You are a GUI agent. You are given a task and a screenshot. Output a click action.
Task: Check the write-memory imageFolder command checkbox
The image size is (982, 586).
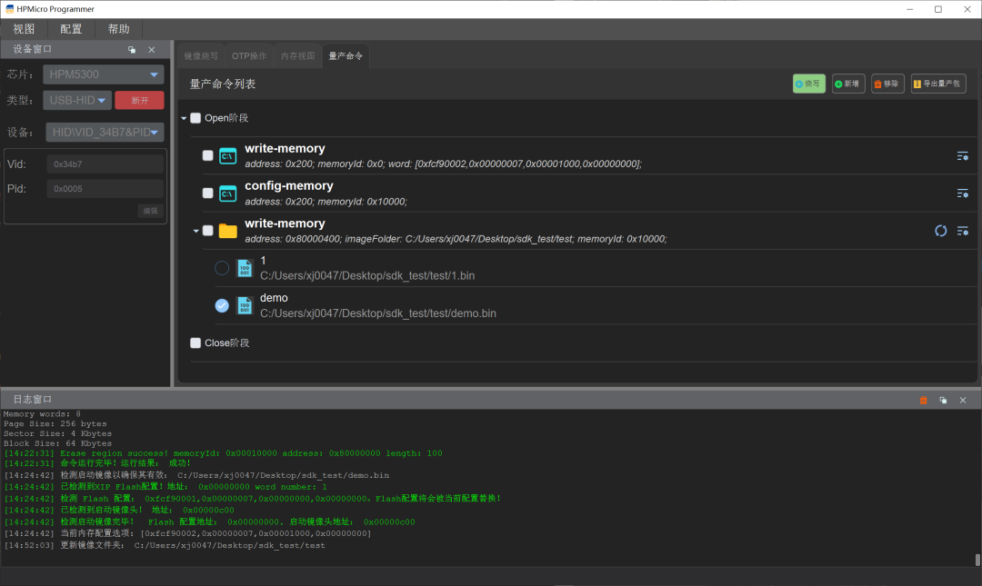tap(208, 231)
